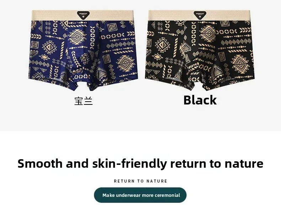
Task: Click the RETURN TO NATURE subtitle text
Action: click(x=140, y=181)
